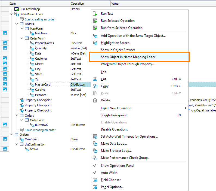The width and height of the screenshot is (216, 191).
Task: Toggle the Auto Width checkmark
Action: (x=95, y=173)
